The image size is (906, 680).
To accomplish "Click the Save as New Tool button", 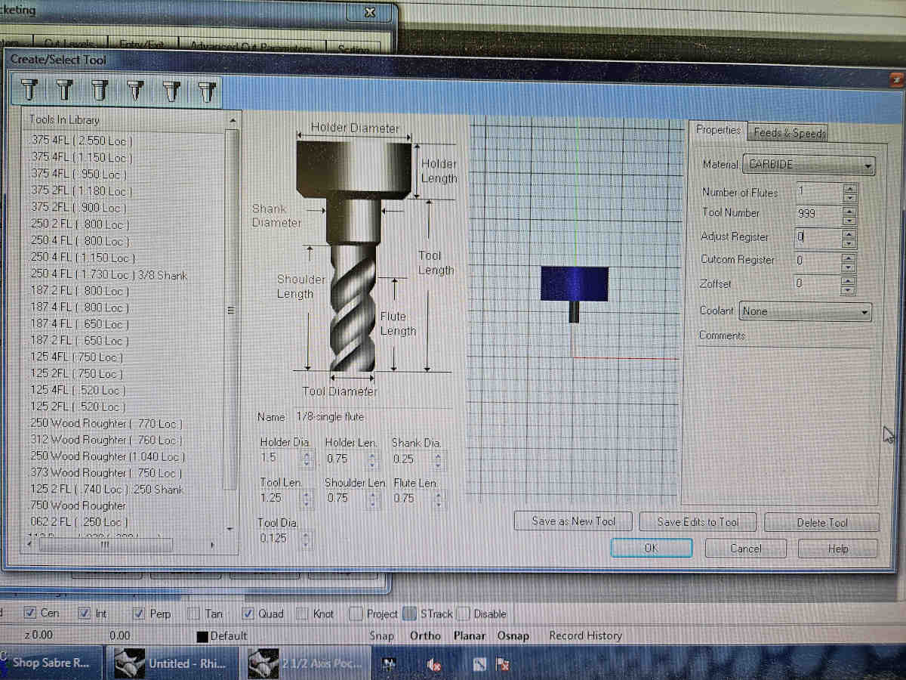I will pyautogui.click(x=573, y=521).
